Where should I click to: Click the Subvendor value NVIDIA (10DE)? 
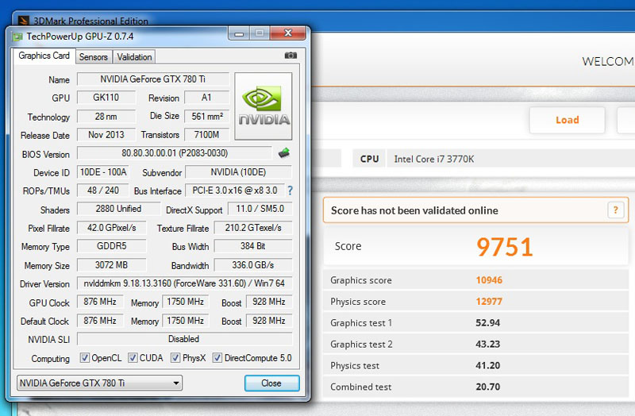238,172
